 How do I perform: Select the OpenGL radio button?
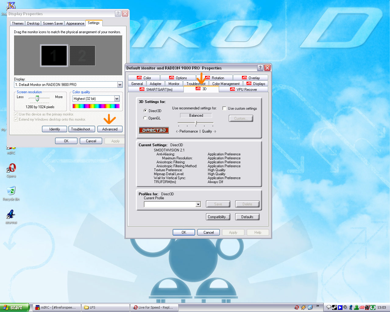click(145, 118)
